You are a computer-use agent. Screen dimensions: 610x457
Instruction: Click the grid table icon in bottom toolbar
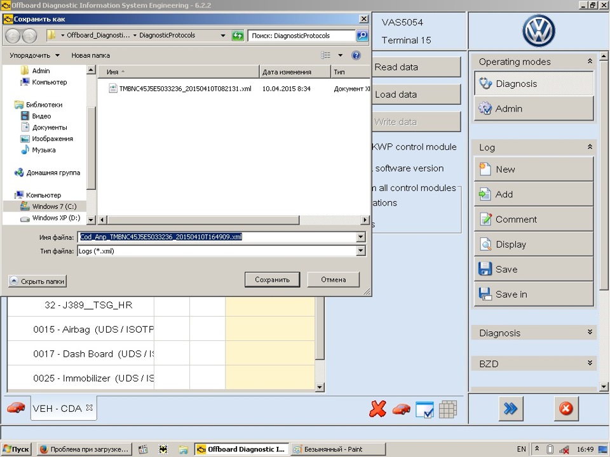(448, 409)
